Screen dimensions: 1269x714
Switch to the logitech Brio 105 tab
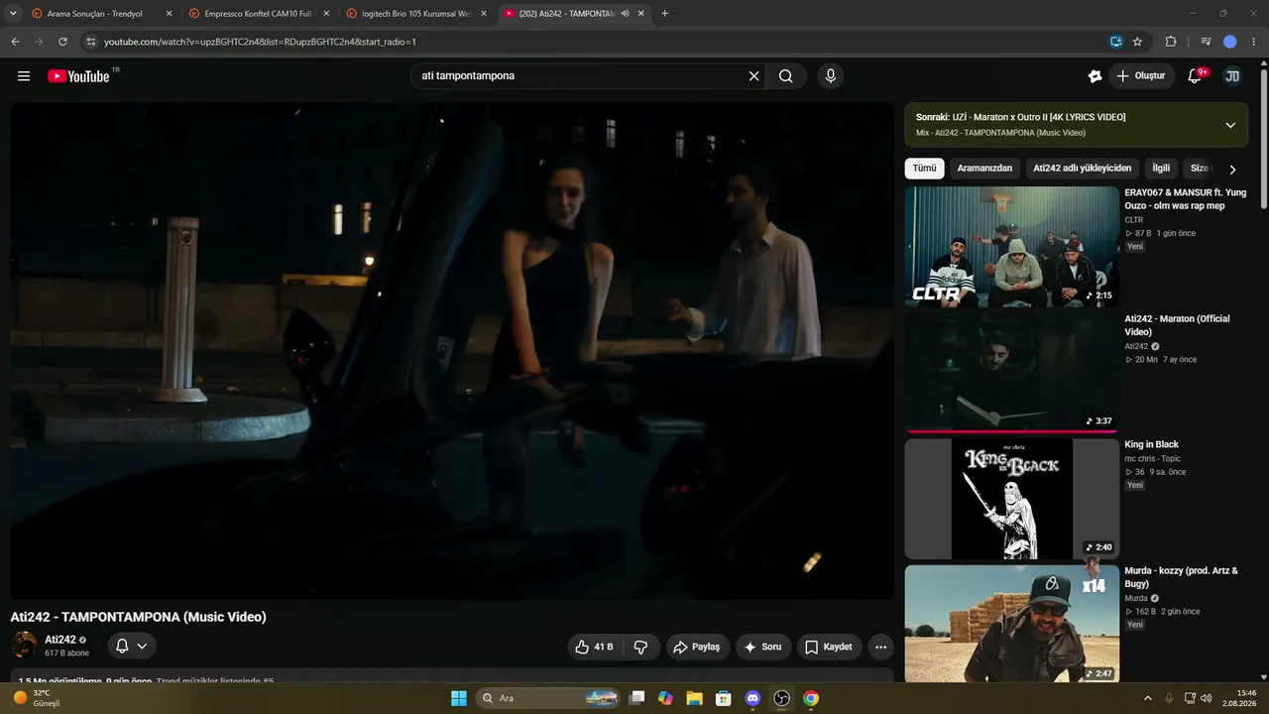click(x=417, y=14)
